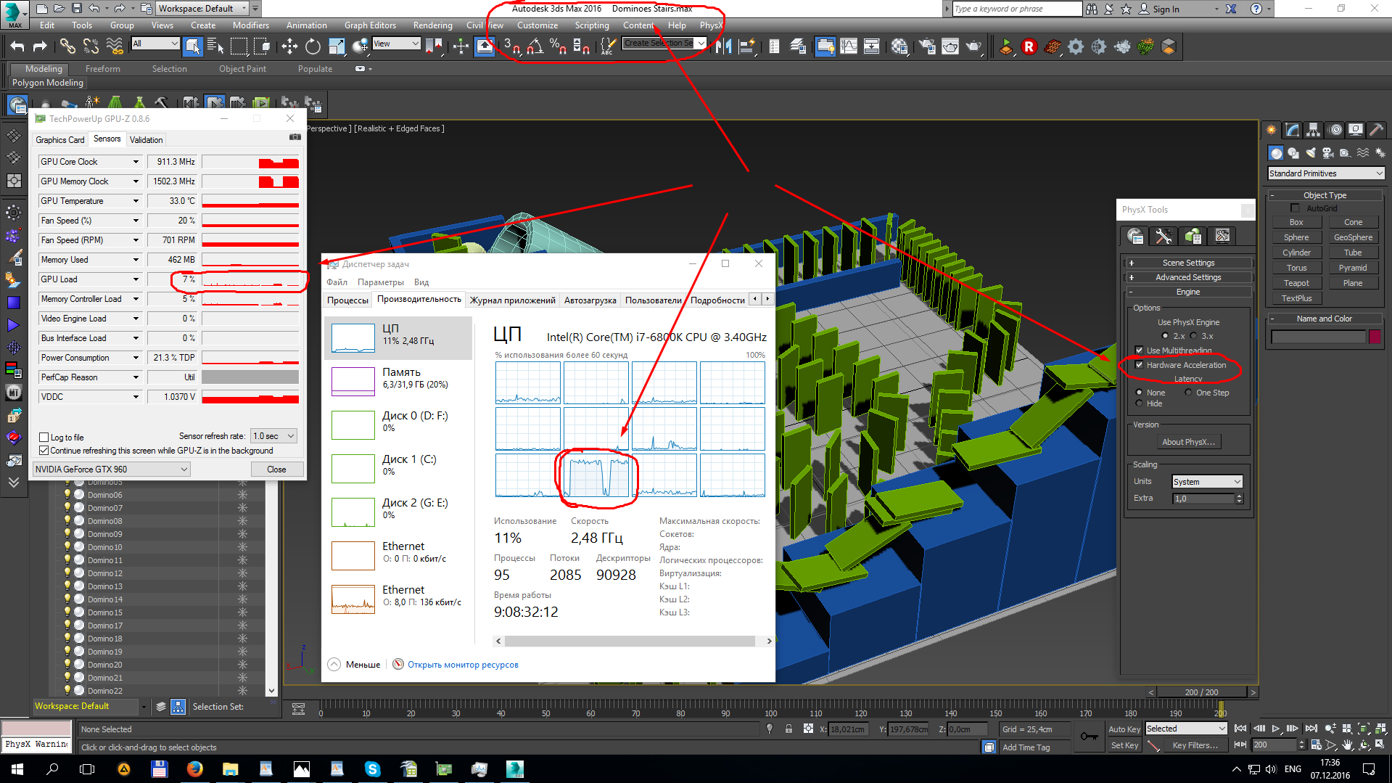Toggle the selection lock icon

point(788,729)
